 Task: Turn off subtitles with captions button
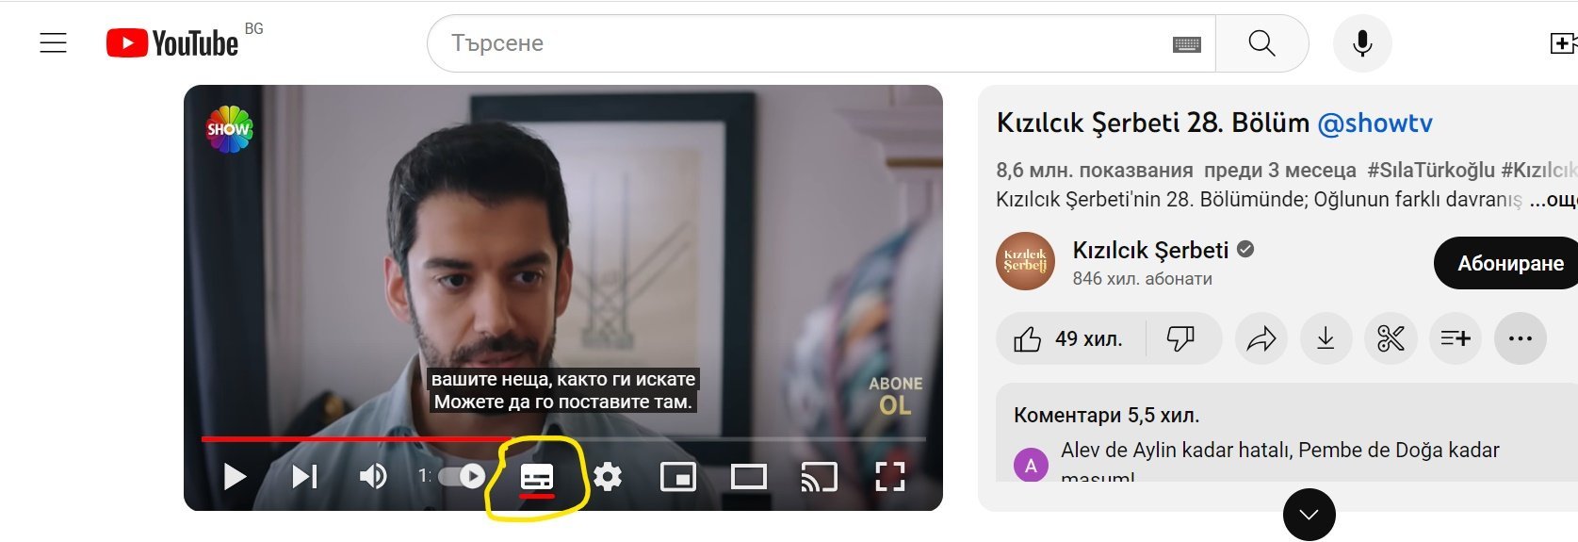tap(537, 477)
